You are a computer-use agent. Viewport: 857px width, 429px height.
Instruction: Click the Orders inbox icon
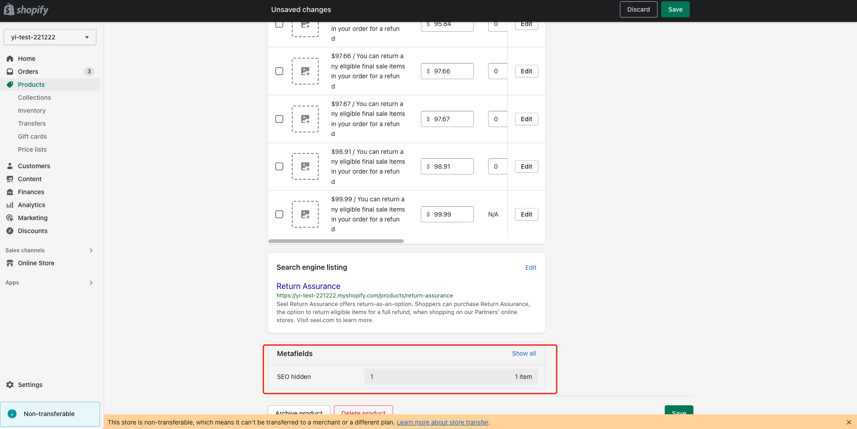(10, 72)
